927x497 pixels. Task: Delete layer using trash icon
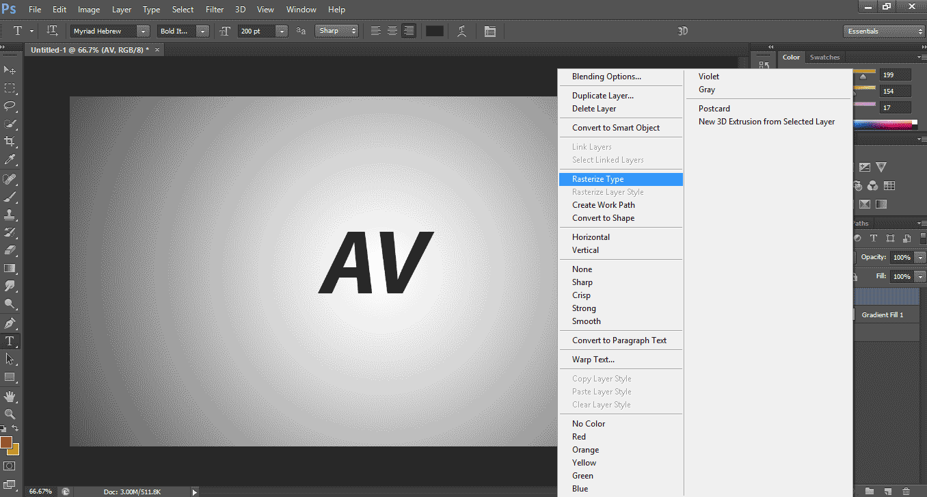coord(906,491)
